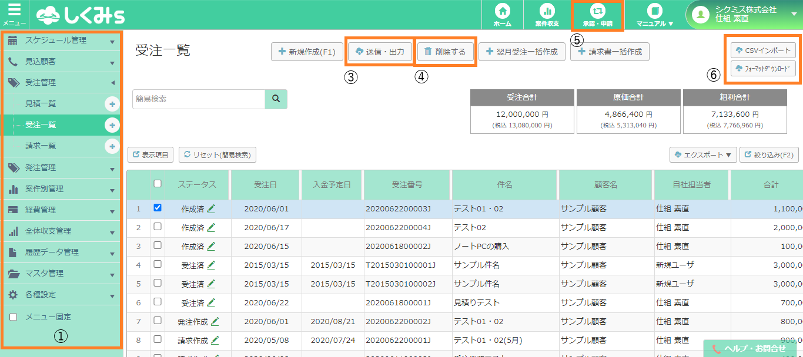Viewport: 803px width, 357px height.
Task: Check row 3 checkbox ノートPCの購入
Action: tap(157, 245)
